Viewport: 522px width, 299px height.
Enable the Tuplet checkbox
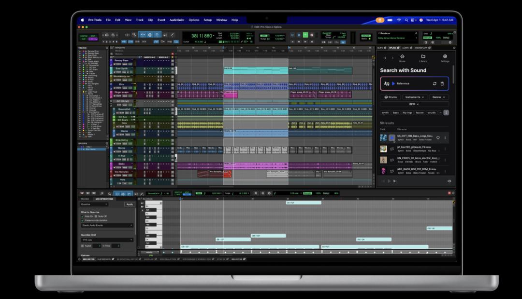tap(83, 245)
